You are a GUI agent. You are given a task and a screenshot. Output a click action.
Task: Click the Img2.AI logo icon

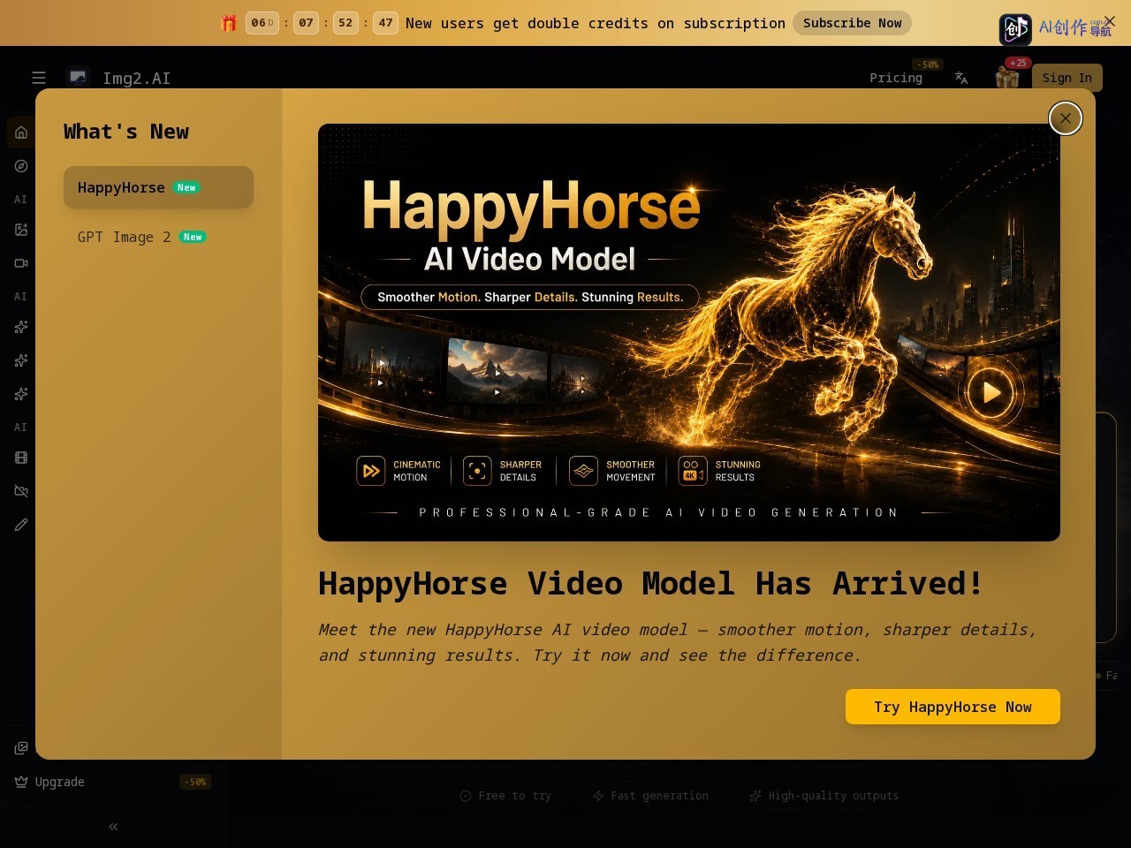tap(78, 78)
